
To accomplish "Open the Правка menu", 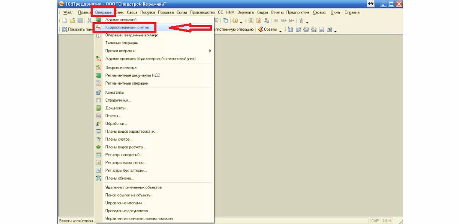I will click(x=85, y=12).
